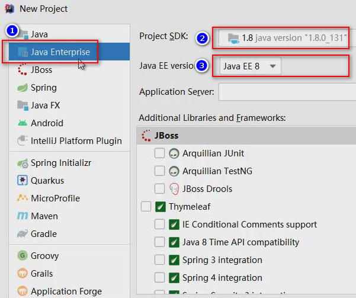Toggle the Thymeleaf framework checkbox

click(x=146, y=207)
